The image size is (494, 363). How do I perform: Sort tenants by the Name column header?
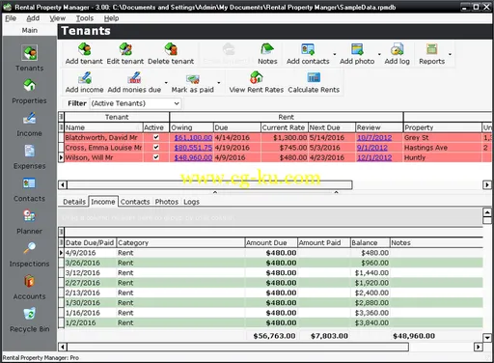[103, 127]
